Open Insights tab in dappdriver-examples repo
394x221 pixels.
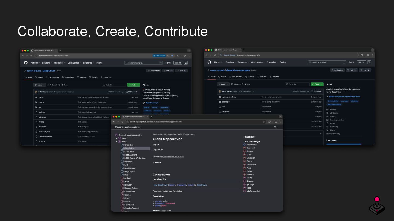click(274, 77)
